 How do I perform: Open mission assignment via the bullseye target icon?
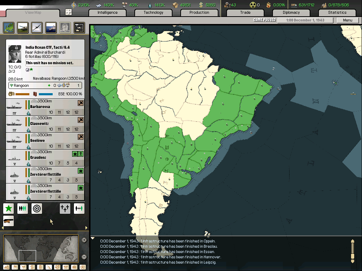[x=36, y=209]
